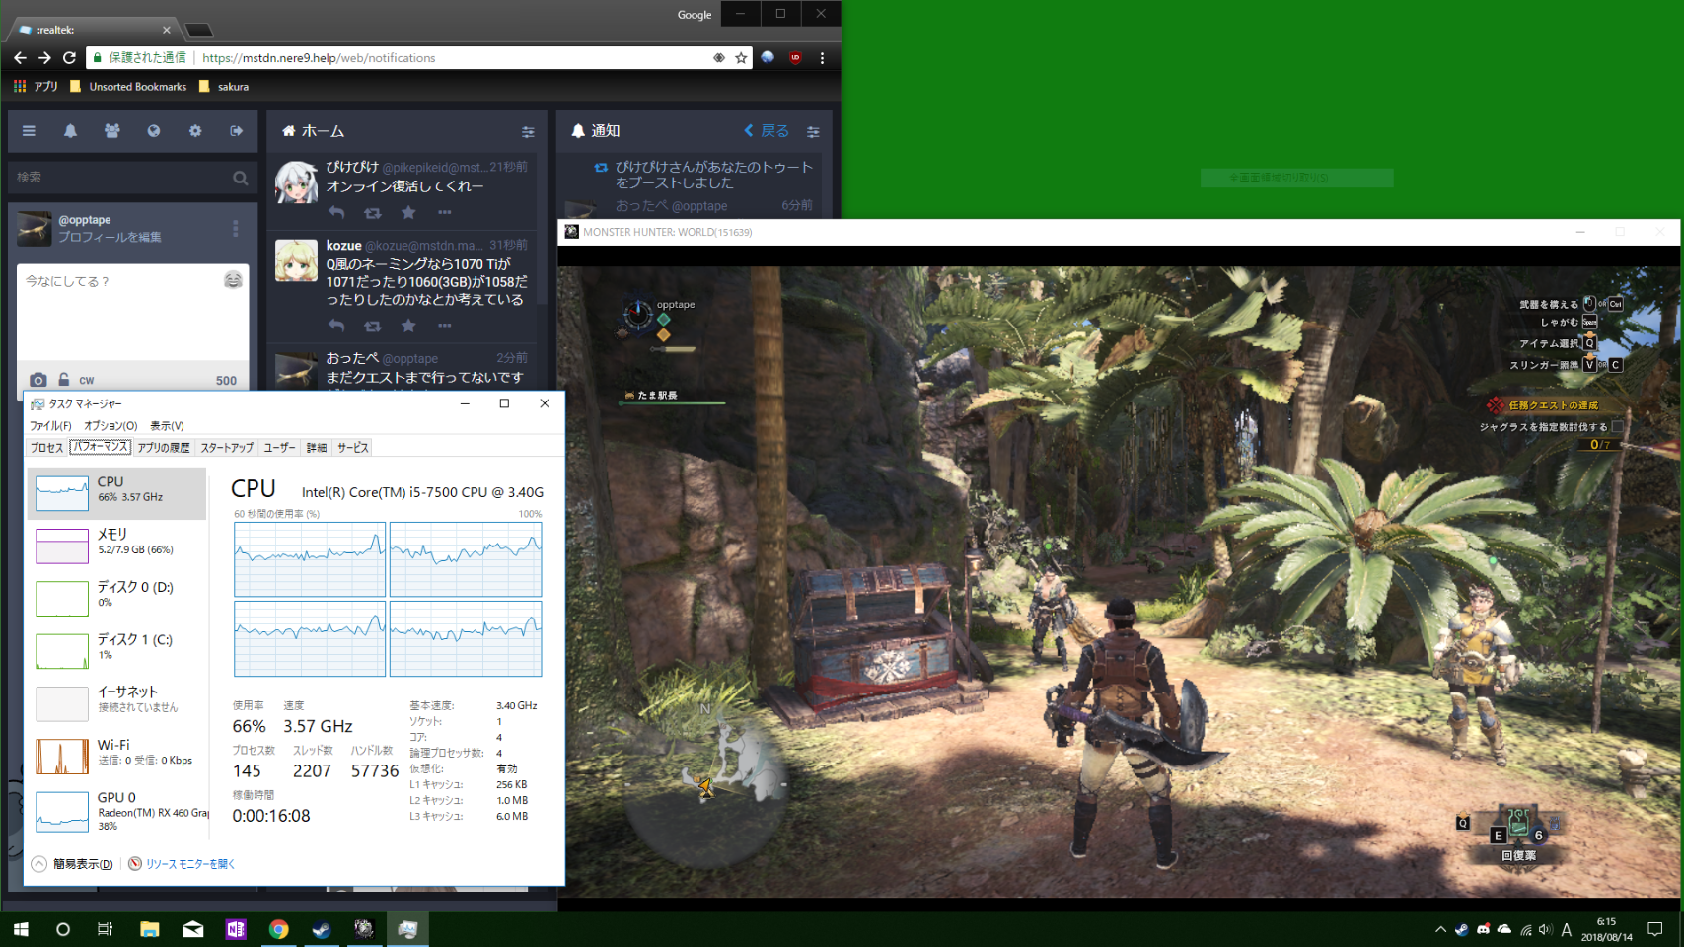Reply to kozue's post

tap(336, 326)
